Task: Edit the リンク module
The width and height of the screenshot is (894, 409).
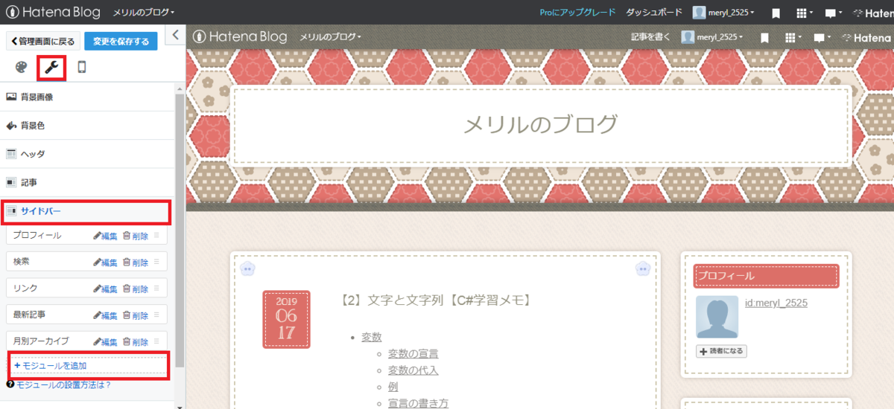Action: (105, 289)
